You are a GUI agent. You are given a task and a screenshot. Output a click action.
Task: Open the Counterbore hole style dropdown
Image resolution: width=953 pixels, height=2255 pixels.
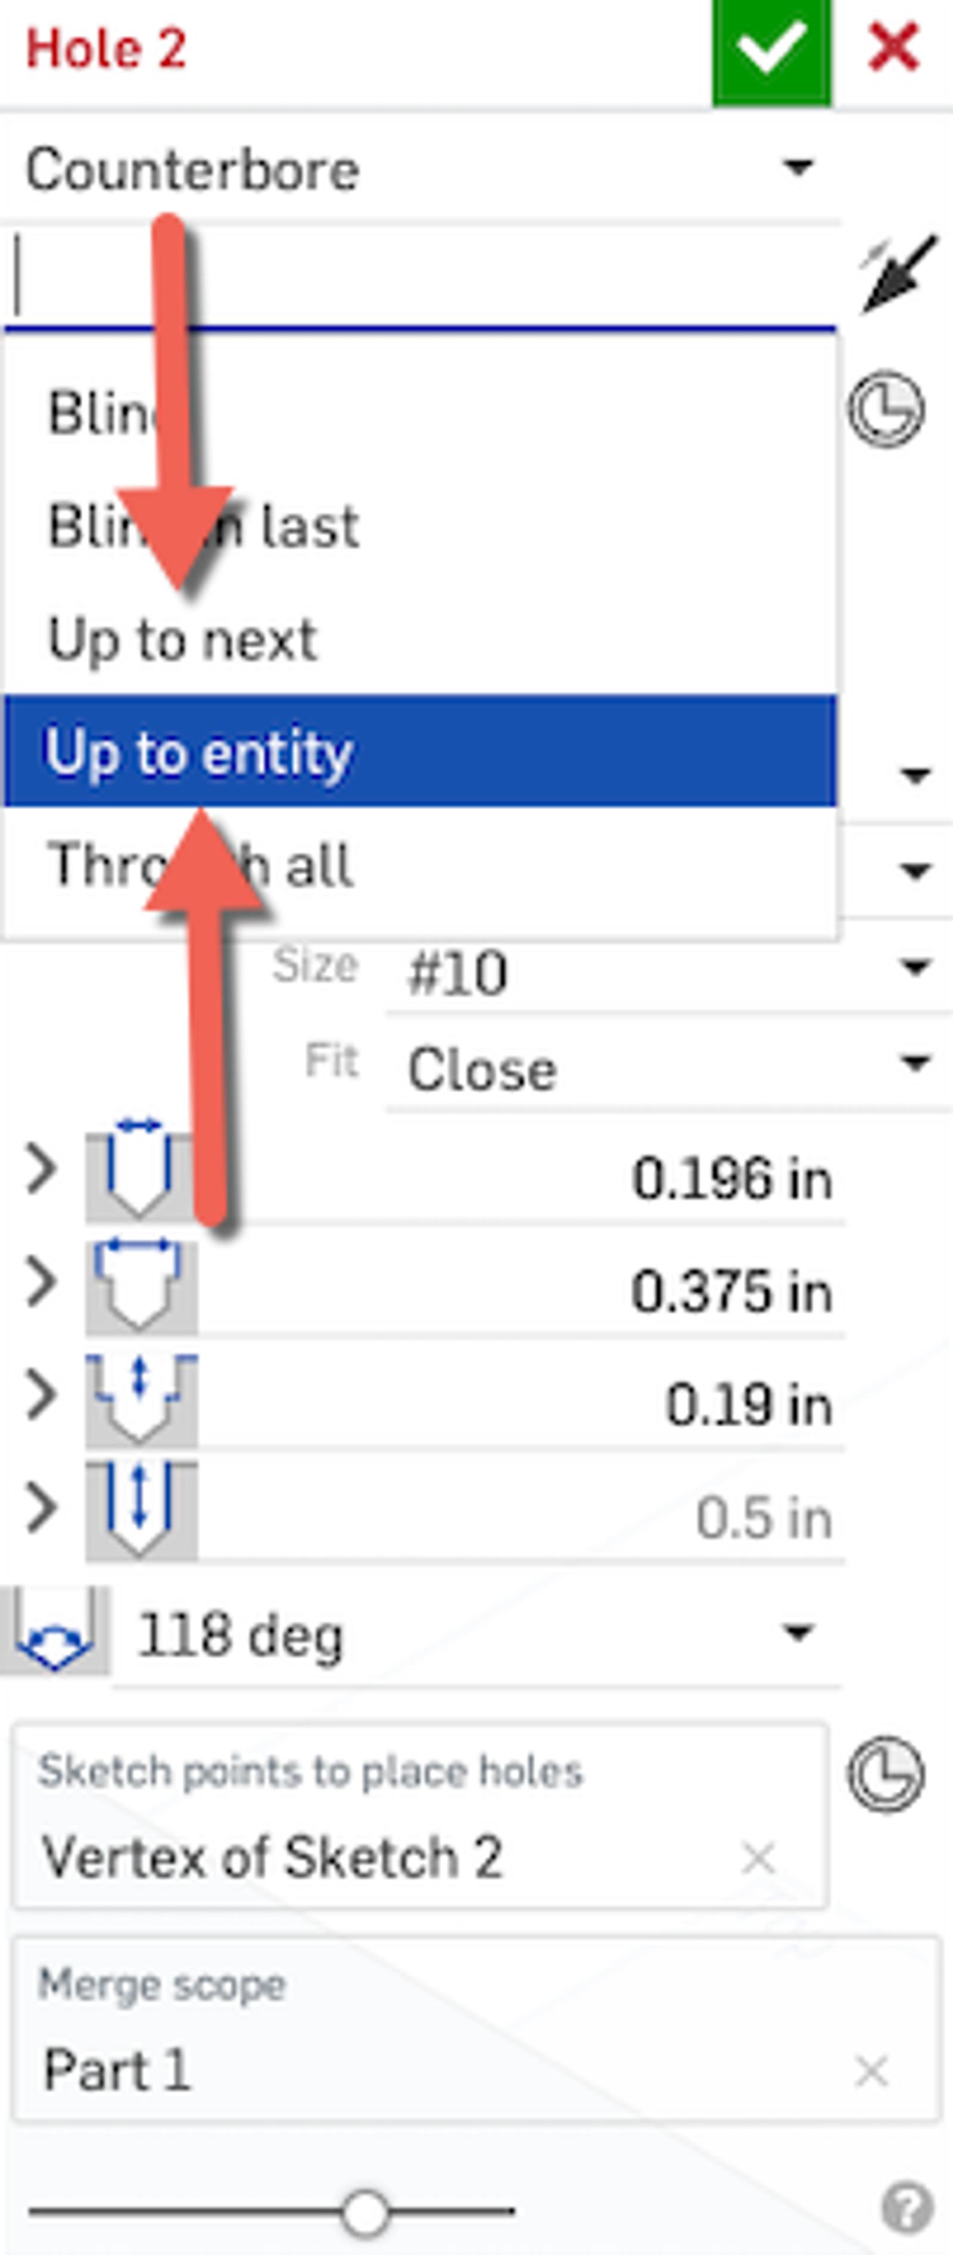click(420, 168)
